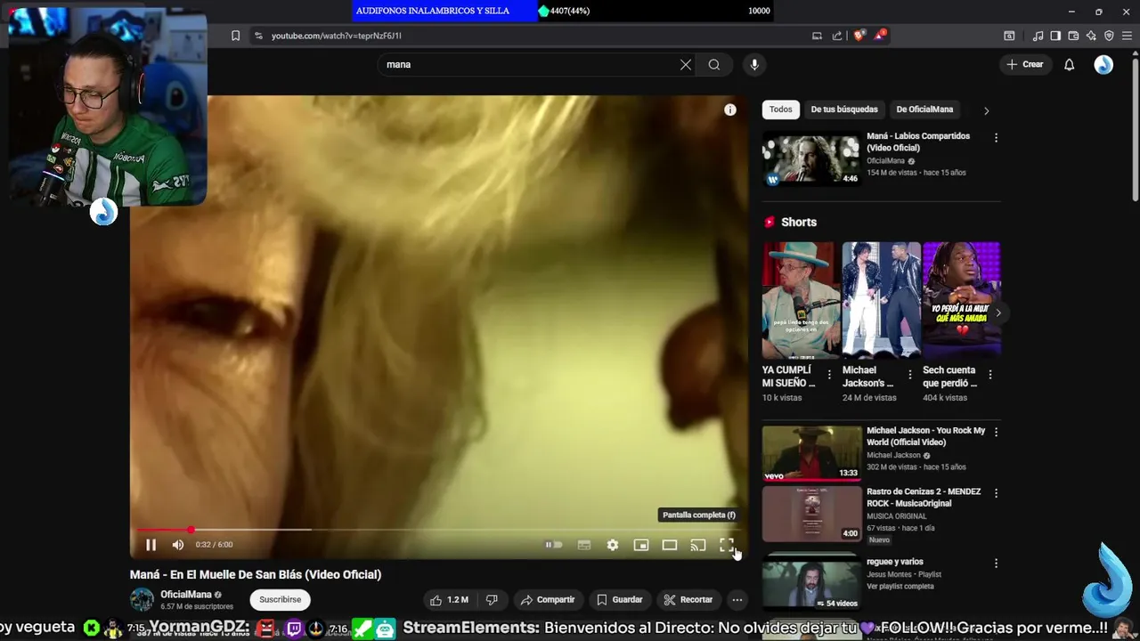
Task: Open OficialMana channel name
Action: tap(186, 595)
